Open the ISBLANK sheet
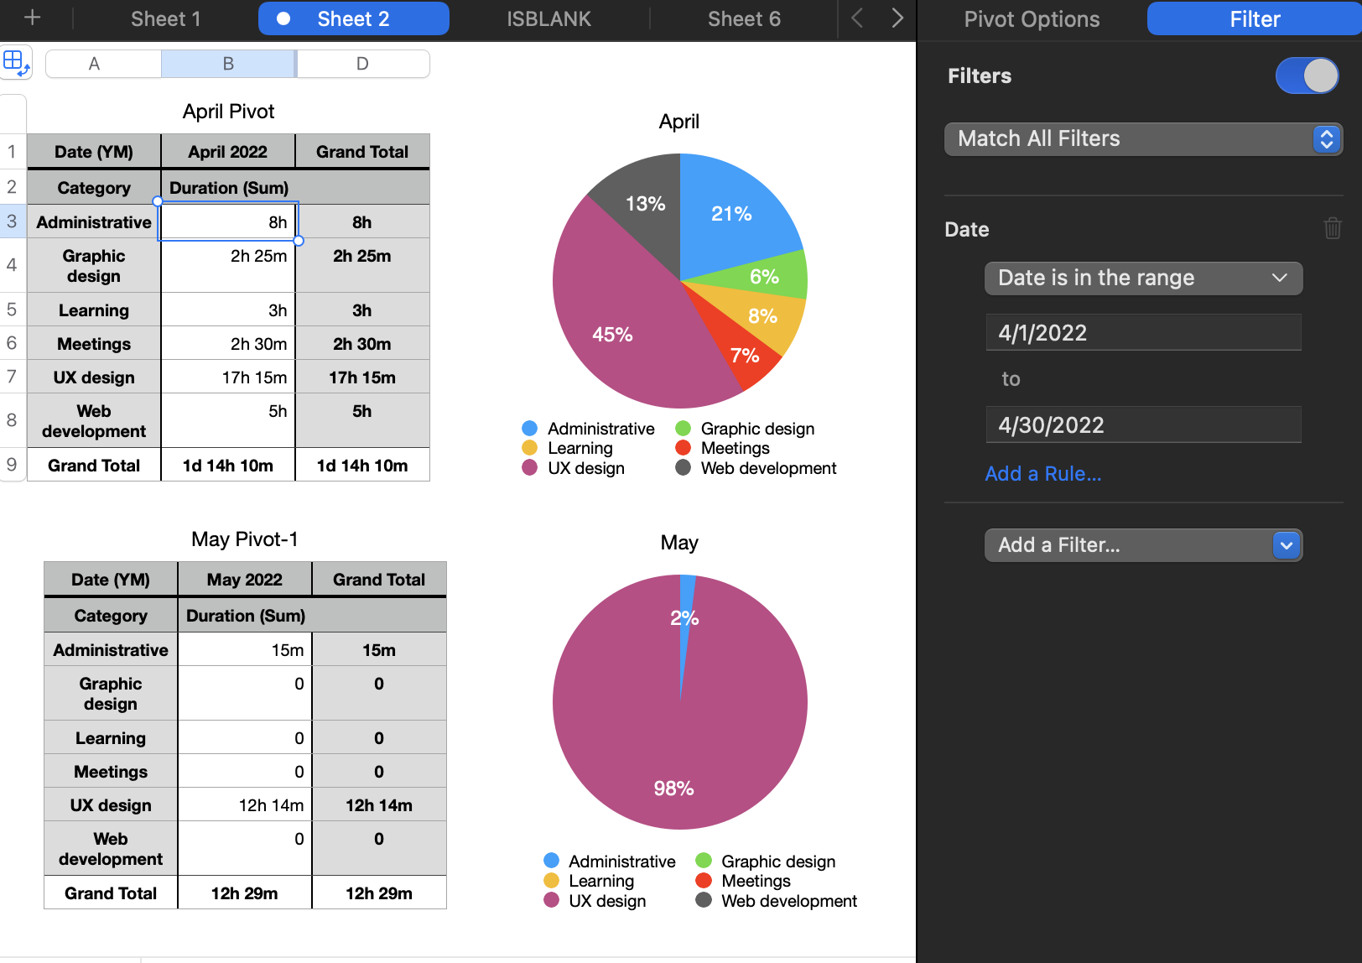This screenshot has height=963, width=1362. [x=549, y=18]
